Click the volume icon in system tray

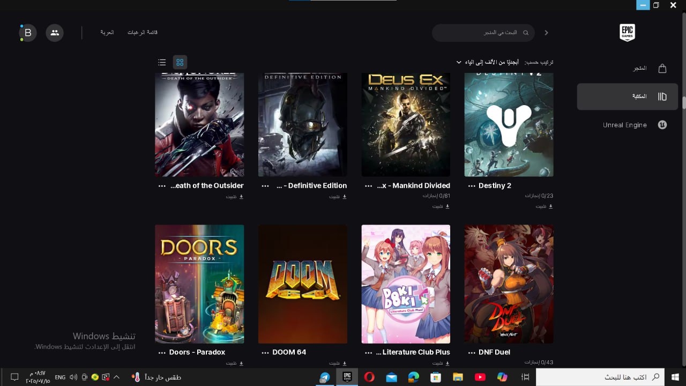(x=73, y=377)
